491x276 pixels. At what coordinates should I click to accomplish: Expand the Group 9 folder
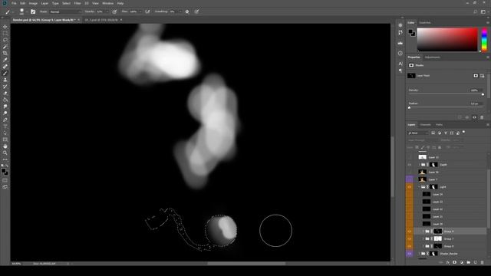coord(423,232)
